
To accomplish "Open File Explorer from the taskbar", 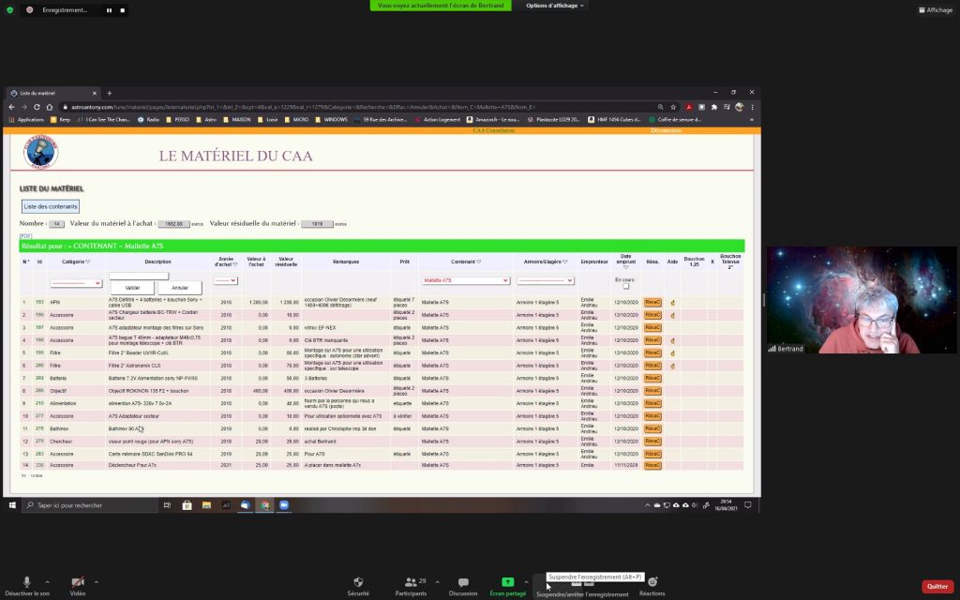I will click(x=206, y=505).
